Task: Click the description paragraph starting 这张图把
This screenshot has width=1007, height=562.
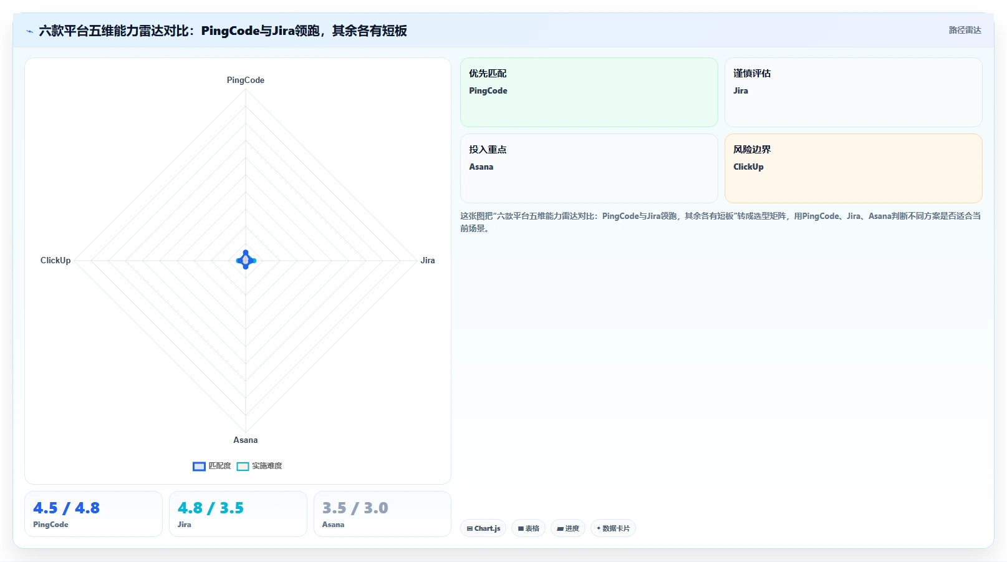Action: click(720, 222)
